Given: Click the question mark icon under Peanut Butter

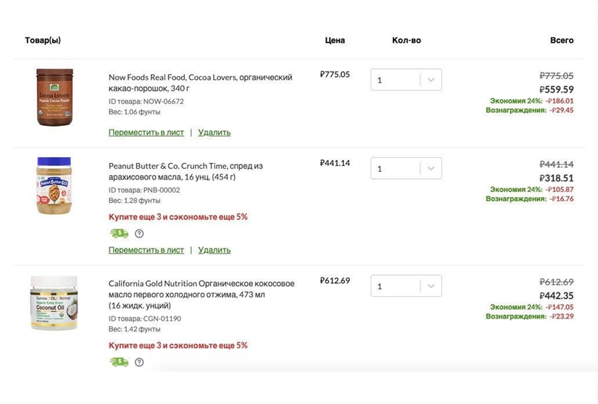Looking at the screenshot, I should (x=139, y=234).
